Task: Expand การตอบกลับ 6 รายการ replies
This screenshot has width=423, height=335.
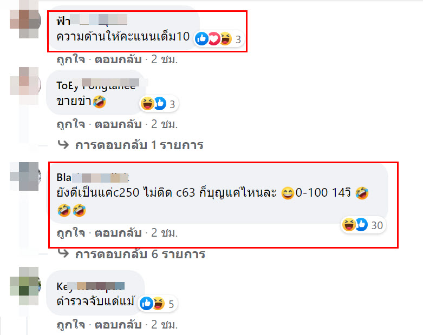Action: [x=140, y=254]
